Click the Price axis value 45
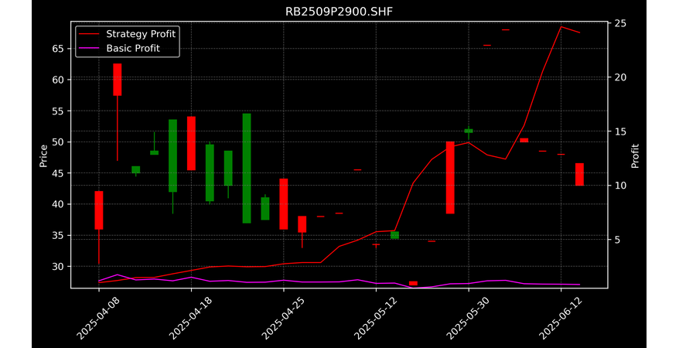 coord(58,173)
